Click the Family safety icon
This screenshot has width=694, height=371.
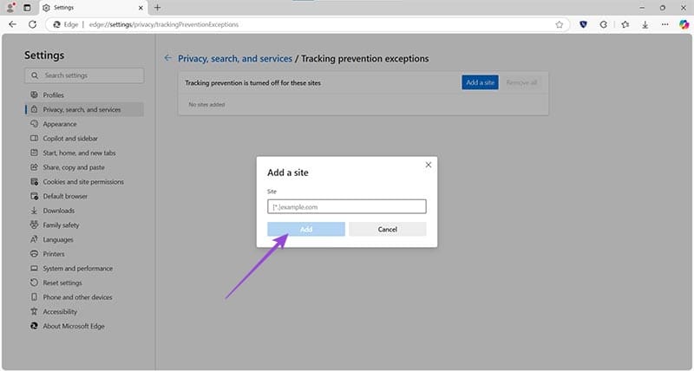point(34,225)
